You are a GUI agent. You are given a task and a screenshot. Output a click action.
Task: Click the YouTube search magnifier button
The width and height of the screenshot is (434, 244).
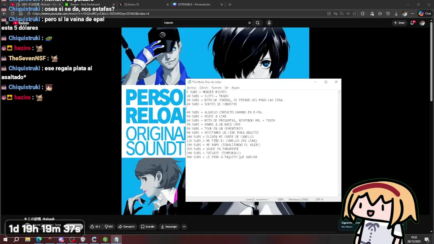(258, 23)
